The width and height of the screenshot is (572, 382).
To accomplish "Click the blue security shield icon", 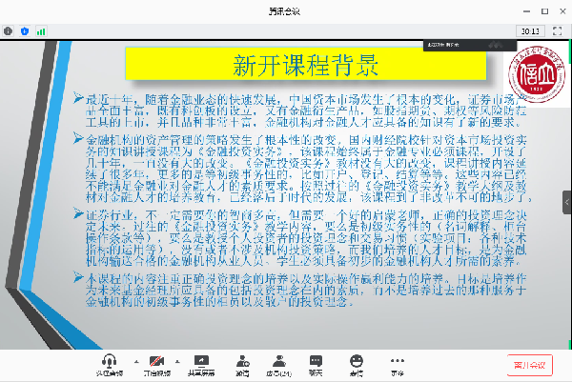I will (x=24, y=30).
